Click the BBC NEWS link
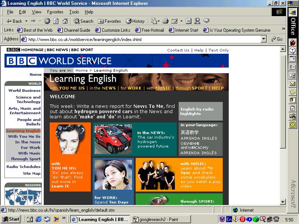This screenshot has width=299, height=224. point(57,50)
